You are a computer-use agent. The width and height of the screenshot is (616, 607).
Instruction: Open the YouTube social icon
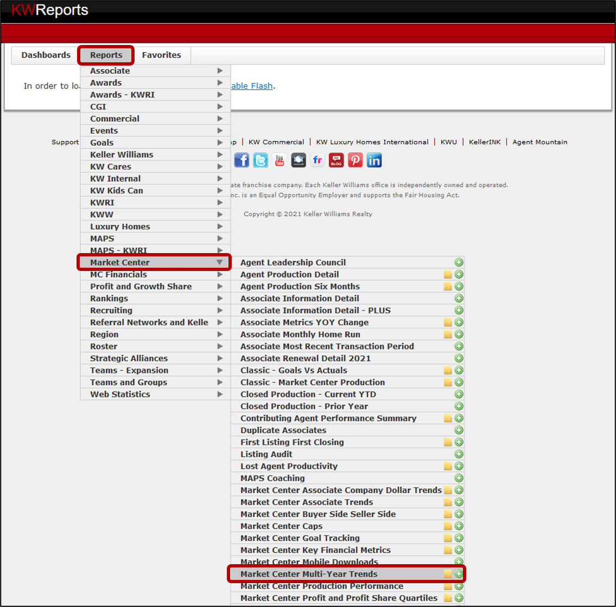(280, 160)
